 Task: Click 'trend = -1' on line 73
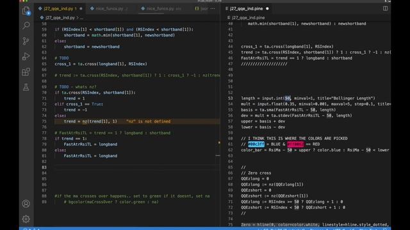[x=76, y=110]
